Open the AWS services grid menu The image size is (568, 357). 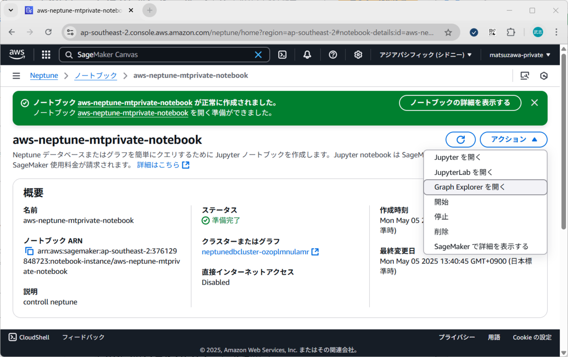click(46, 55)
